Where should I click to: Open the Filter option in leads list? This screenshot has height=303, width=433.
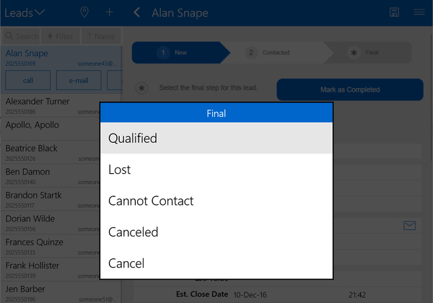(x=61, y=36)
